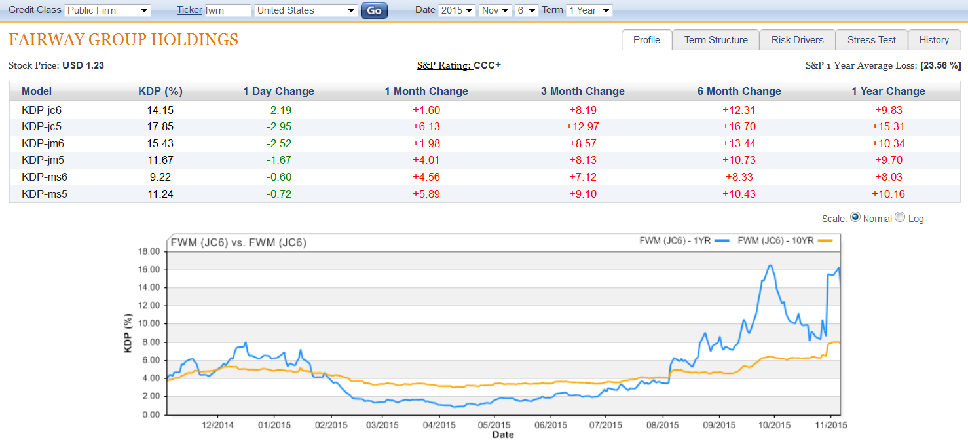Select the KDP-jc6 model row label
Screen dimensions: 968x442
point(42,110)
